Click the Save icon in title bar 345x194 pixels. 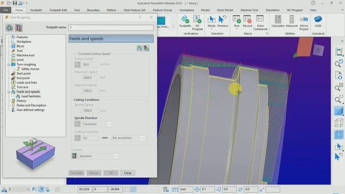pyautogui.click(x=15, y=3)
